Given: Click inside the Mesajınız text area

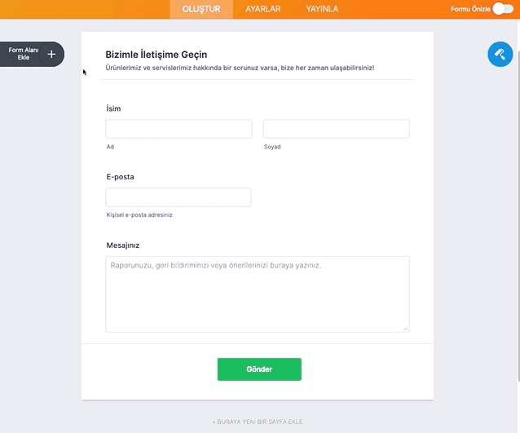Looking at the screenshot, I should pyautogui.click(x=258, y=294).
